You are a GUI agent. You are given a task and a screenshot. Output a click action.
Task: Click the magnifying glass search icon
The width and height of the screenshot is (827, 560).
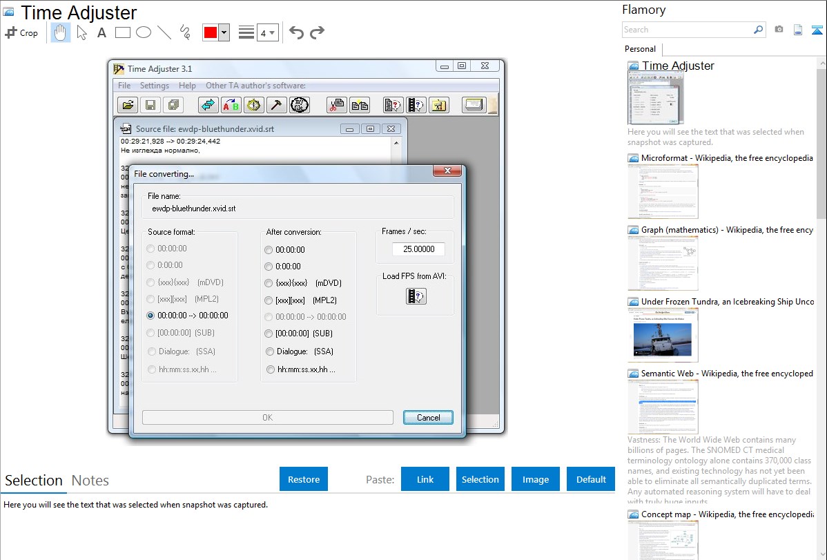pos(759,30)
